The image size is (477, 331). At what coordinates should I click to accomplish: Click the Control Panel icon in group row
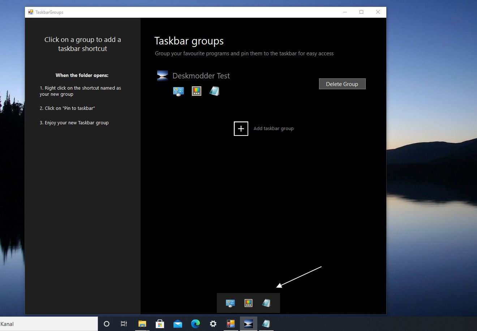(179, 91)
